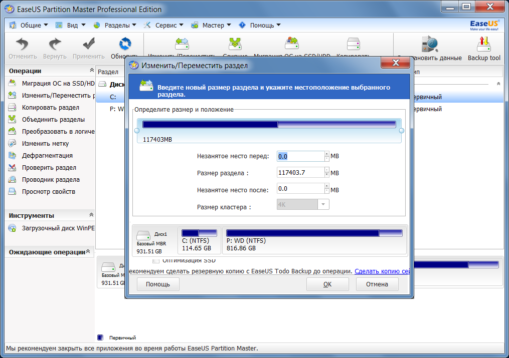
Task: Click the right resize handle of the partition bar
Action: 402,131
